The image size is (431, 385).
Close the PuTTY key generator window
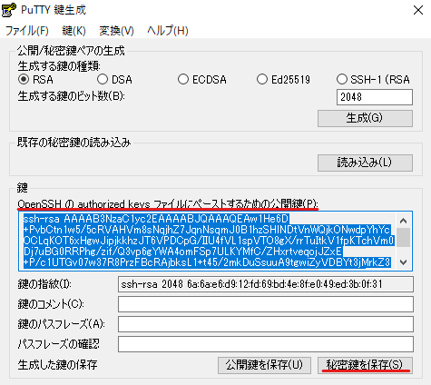click(x=418, y=10)
